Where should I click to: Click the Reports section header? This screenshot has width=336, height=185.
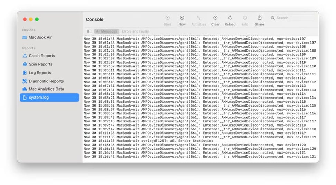click(x=29, y=48)
